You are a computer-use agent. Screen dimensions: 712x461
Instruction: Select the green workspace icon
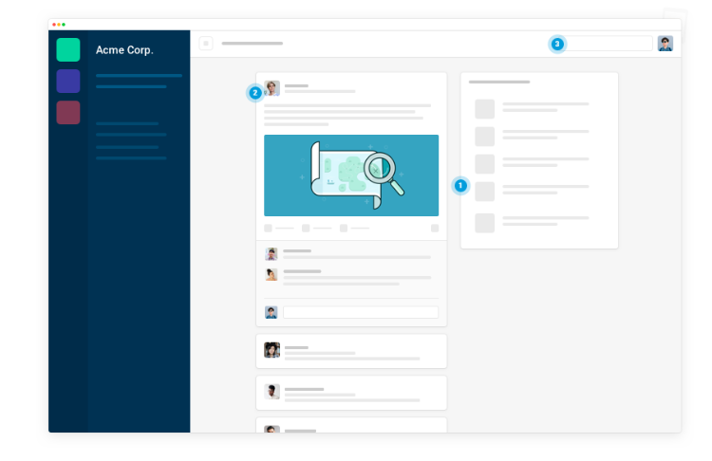tap(68, 49)
